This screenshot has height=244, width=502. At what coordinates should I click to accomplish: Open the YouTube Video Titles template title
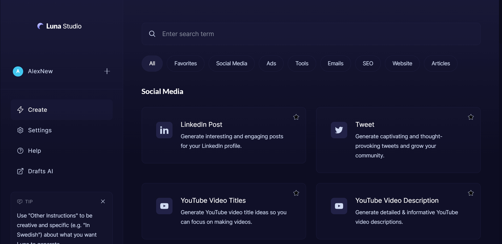[x=213, y=200]
